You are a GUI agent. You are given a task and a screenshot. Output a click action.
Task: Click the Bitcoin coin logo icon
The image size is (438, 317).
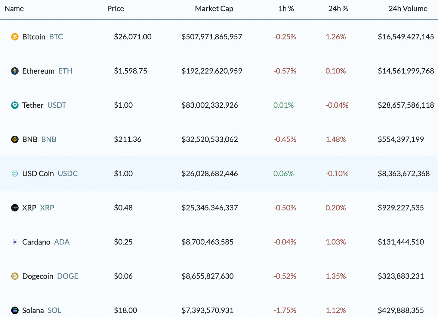pos(15,37)
